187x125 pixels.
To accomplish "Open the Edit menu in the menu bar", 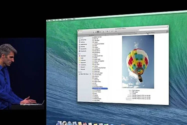I will [59, 20].
